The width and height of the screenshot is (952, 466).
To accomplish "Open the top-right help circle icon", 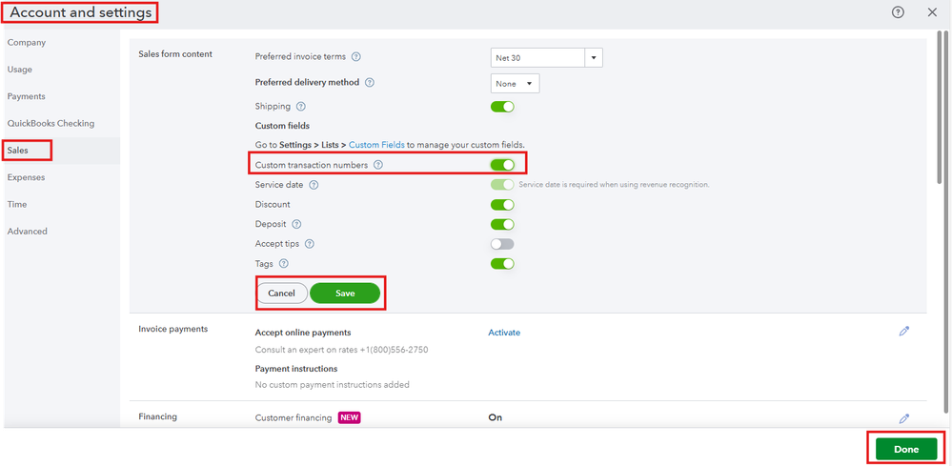I will (x=898, y=12).
